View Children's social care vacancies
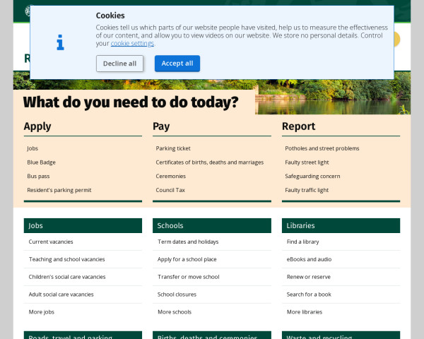Viewport: 424px width, 339px height. pyautogui.click(x=67, y=277)
